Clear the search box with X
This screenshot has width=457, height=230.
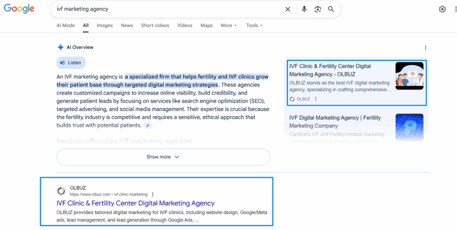pos(288,9)
